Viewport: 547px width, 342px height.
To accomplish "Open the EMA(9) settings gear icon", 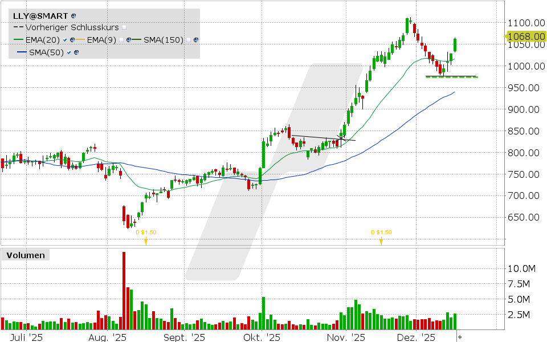I will coord(129,40).
